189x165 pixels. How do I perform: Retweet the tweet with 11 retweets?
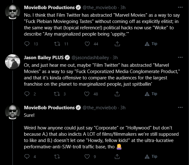coord(57,44)
